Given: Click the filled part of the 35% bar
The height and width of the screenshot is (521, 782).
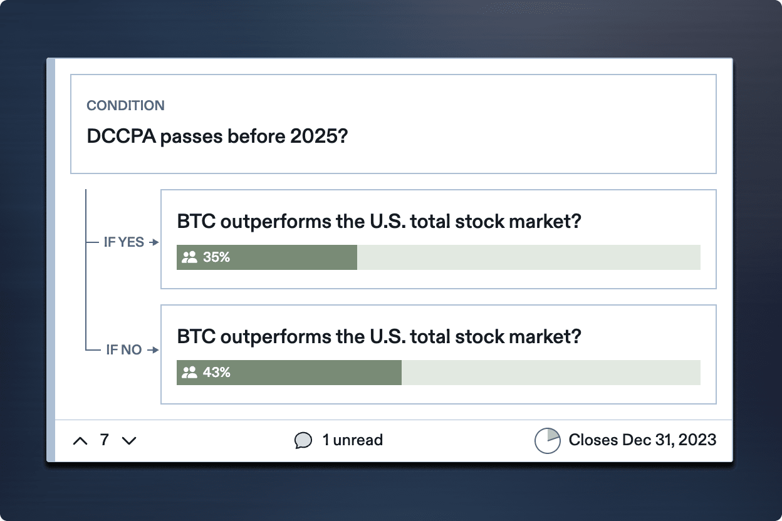Looking at the screenshot, I should [288, 257].
